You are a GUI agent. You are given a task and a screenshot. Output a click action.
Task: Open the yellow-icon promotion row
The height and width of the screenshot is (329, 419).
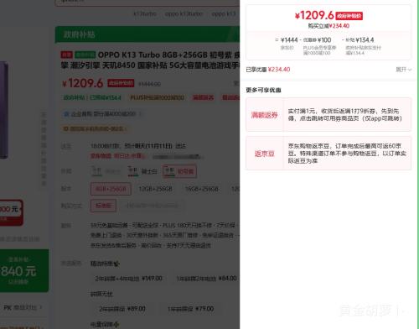[96, 128]
